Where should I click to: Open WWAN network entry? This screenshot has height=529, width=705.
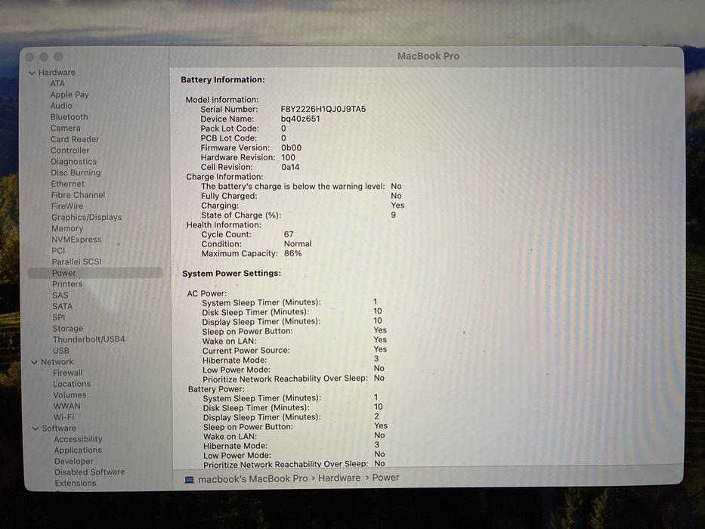point(67,407)
